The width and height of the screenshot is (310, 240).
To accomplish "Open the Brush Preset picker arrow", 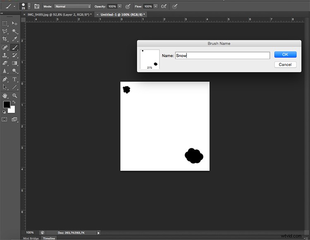I will 29,7.
